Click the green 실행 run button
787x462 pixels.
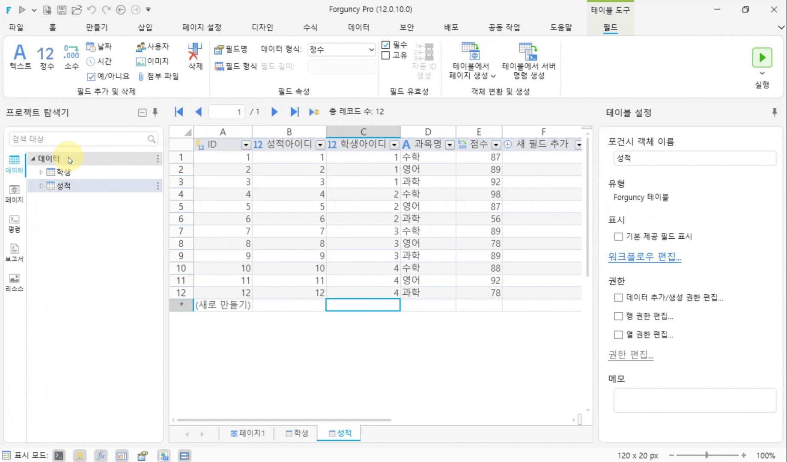(762, 58)
